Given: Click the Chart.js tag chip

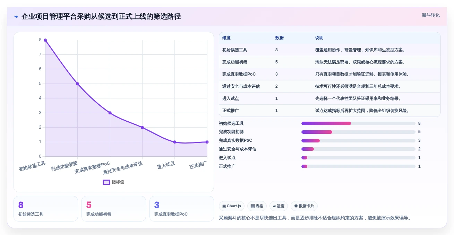Looking at the screenshot, I should [232, 206].
